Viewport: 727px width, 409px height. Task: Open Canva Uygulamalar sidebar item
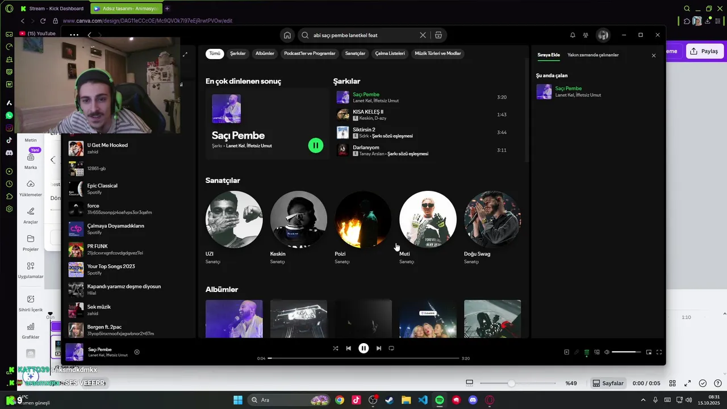tap(31, 269)
